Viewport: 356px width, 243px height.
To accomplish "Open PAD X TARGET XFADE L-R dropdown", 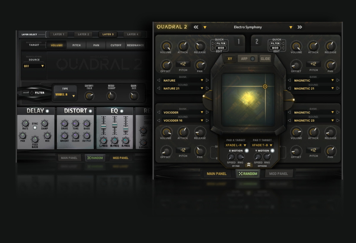I will pos(235,145).
